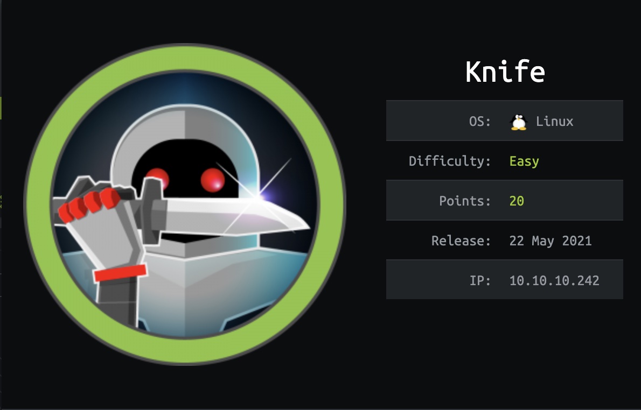Click the IP: label
641x410 pixels.
(x=480, y=280)
